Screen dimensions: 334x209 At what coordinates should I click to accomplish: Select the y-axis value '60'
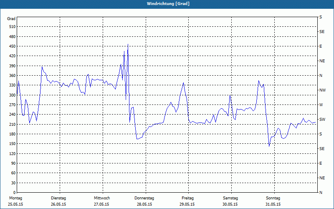[13, 173]
